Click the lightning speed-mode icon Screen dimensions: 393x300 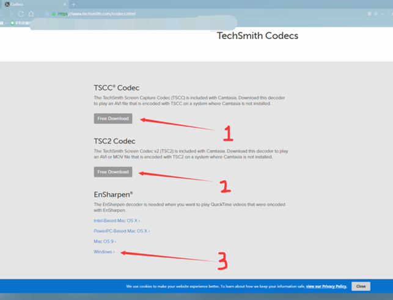click(x=376, y=14)
